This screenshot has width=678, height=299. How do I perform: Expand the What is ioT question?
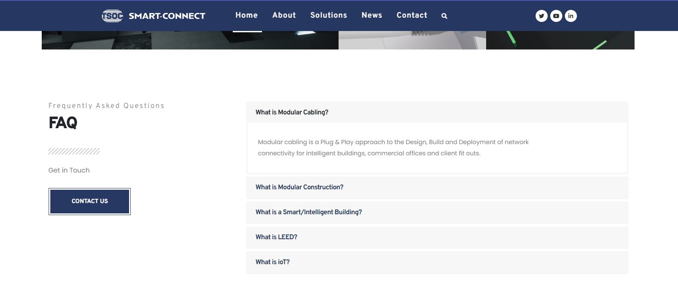coord(437,262)
